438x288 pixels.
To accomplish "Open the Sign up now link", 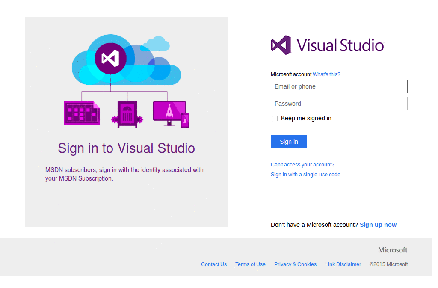I will click(x=378, y=224).
